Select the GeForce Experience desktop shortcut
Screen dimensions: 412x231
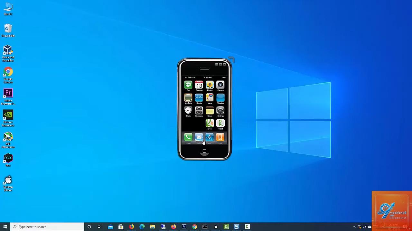(x=8, y=119)
